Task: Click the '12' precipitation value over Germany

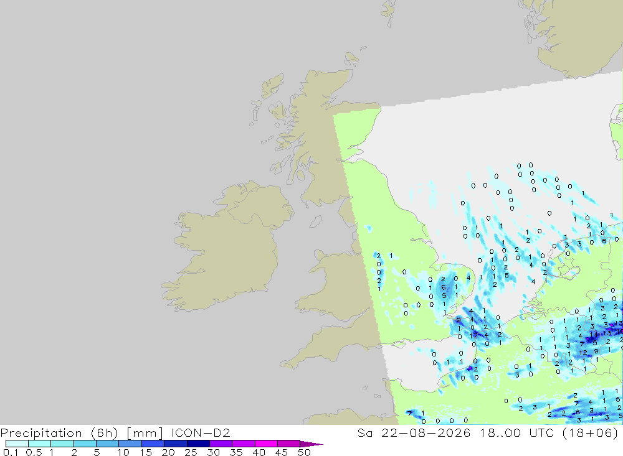Action: pos(583,352)
